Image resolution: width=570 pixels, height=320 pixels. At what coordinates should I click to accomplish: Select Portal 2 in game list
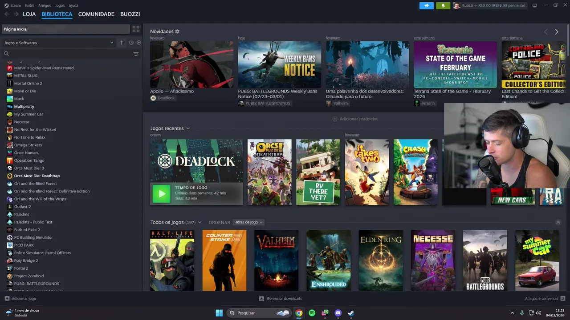21,268
